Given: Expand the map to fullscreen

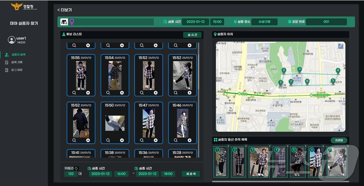Looking at the screenshot, I should tap(341, 46).
